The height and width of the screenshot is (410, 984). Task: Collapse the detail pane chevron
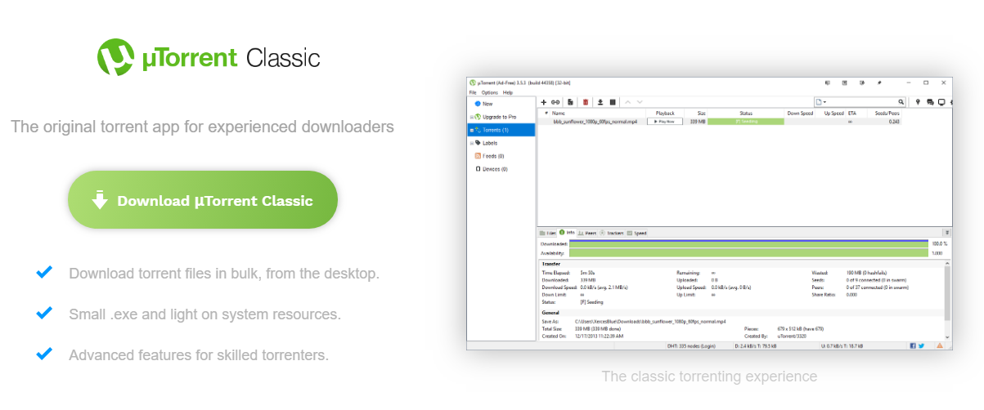point(947,233)
